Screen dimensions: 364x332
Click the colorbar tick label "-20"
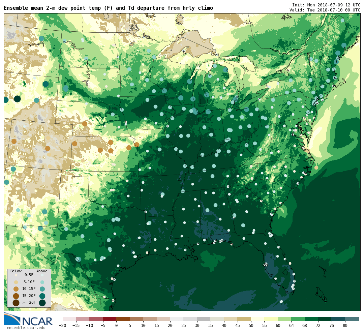pos(63,326)
